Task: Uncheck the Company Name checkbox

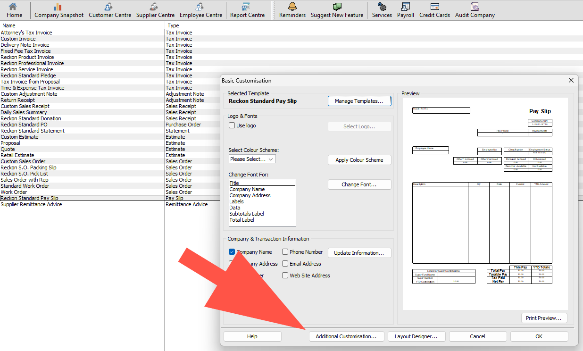Action: click(232, 252)
